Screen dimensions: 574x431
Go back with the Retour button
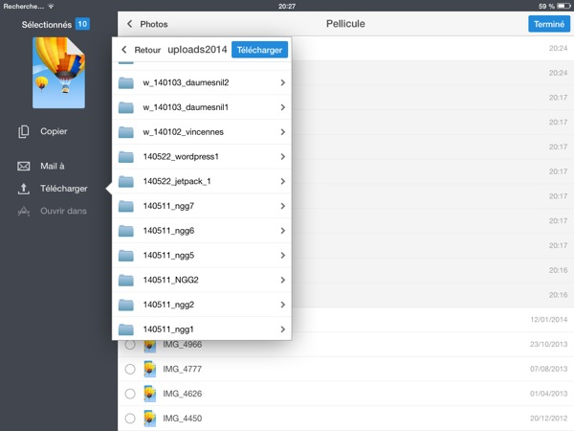(x=140, y=49)
